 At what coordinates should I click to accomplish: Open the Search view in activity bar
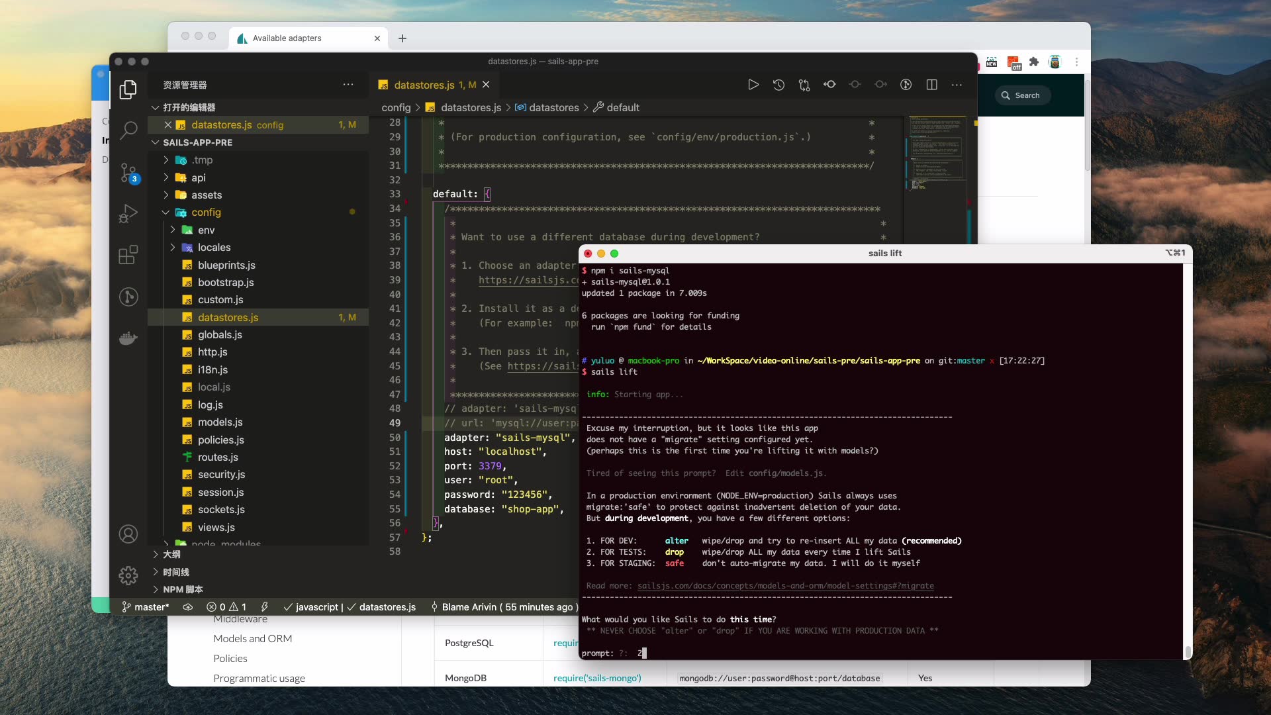click(128, 130)
